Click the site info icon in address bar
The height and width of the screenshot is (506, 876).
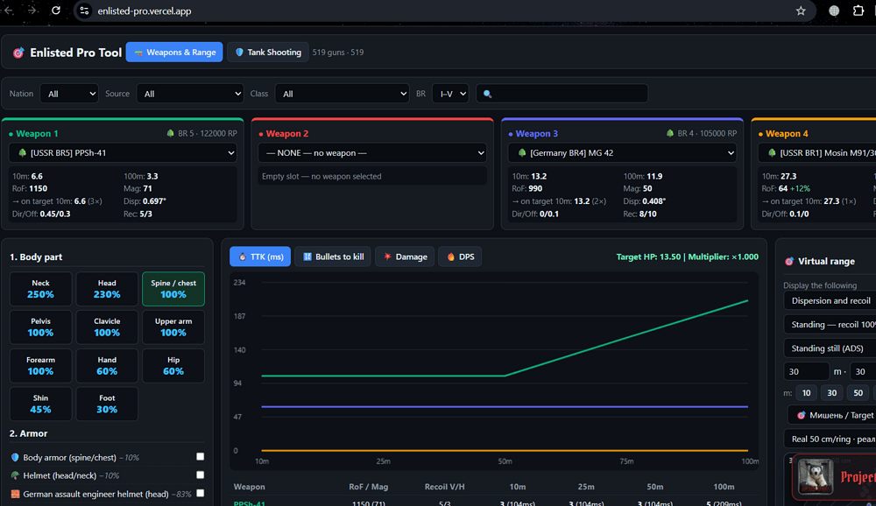coord(84,11)
